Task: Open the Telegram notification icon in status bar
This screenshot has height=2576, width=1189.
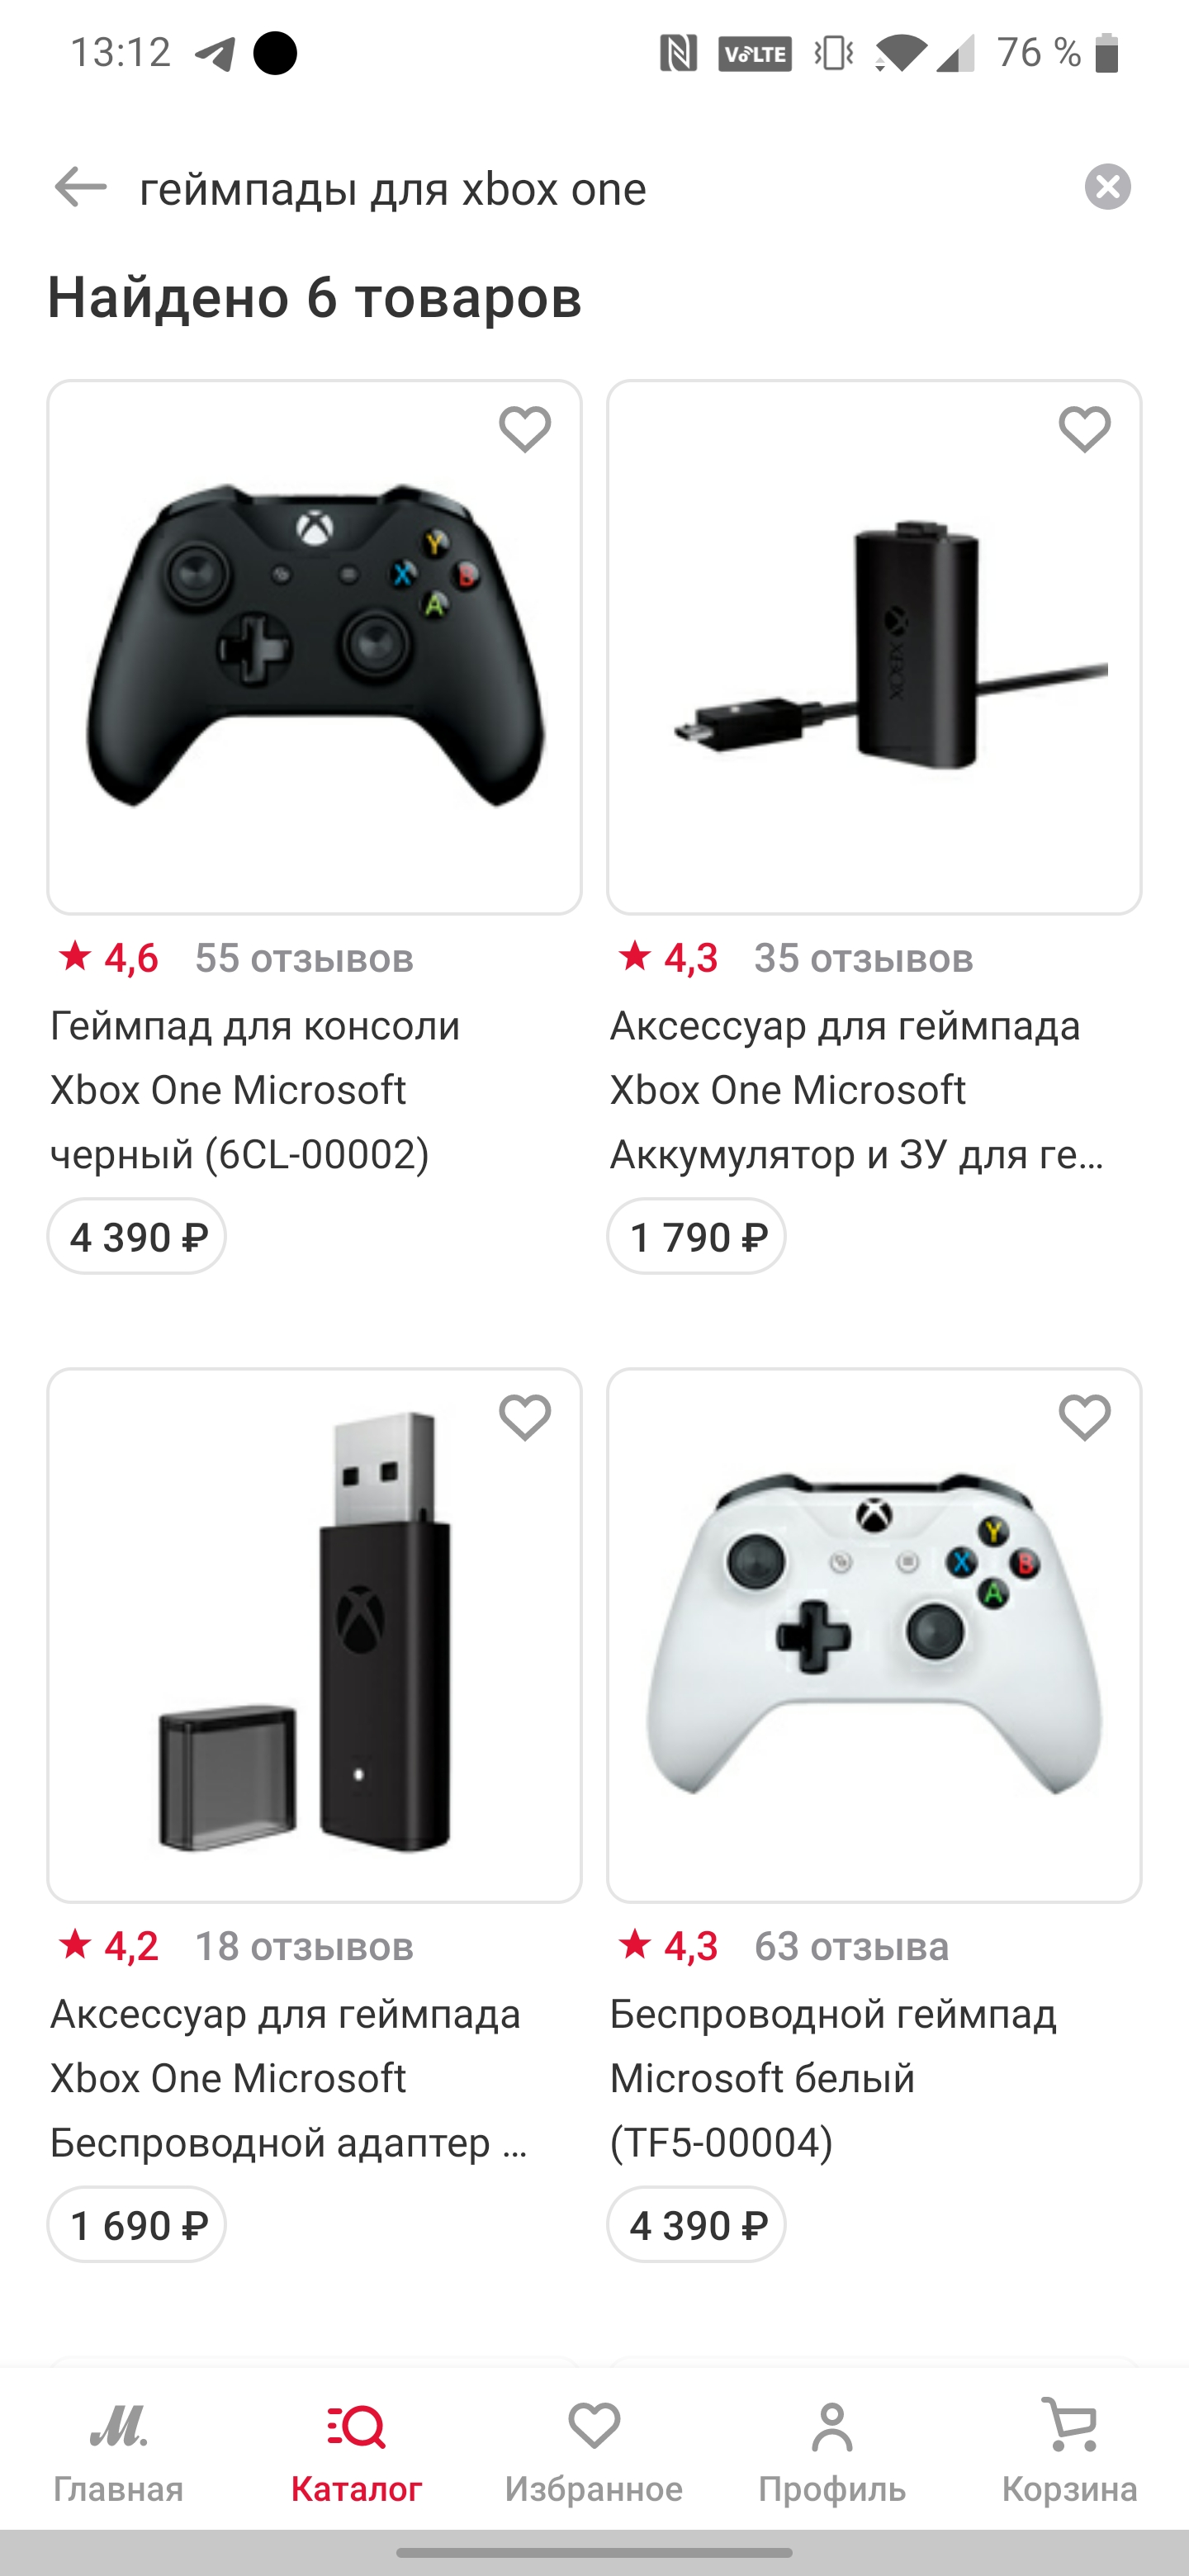Action: 215,53
